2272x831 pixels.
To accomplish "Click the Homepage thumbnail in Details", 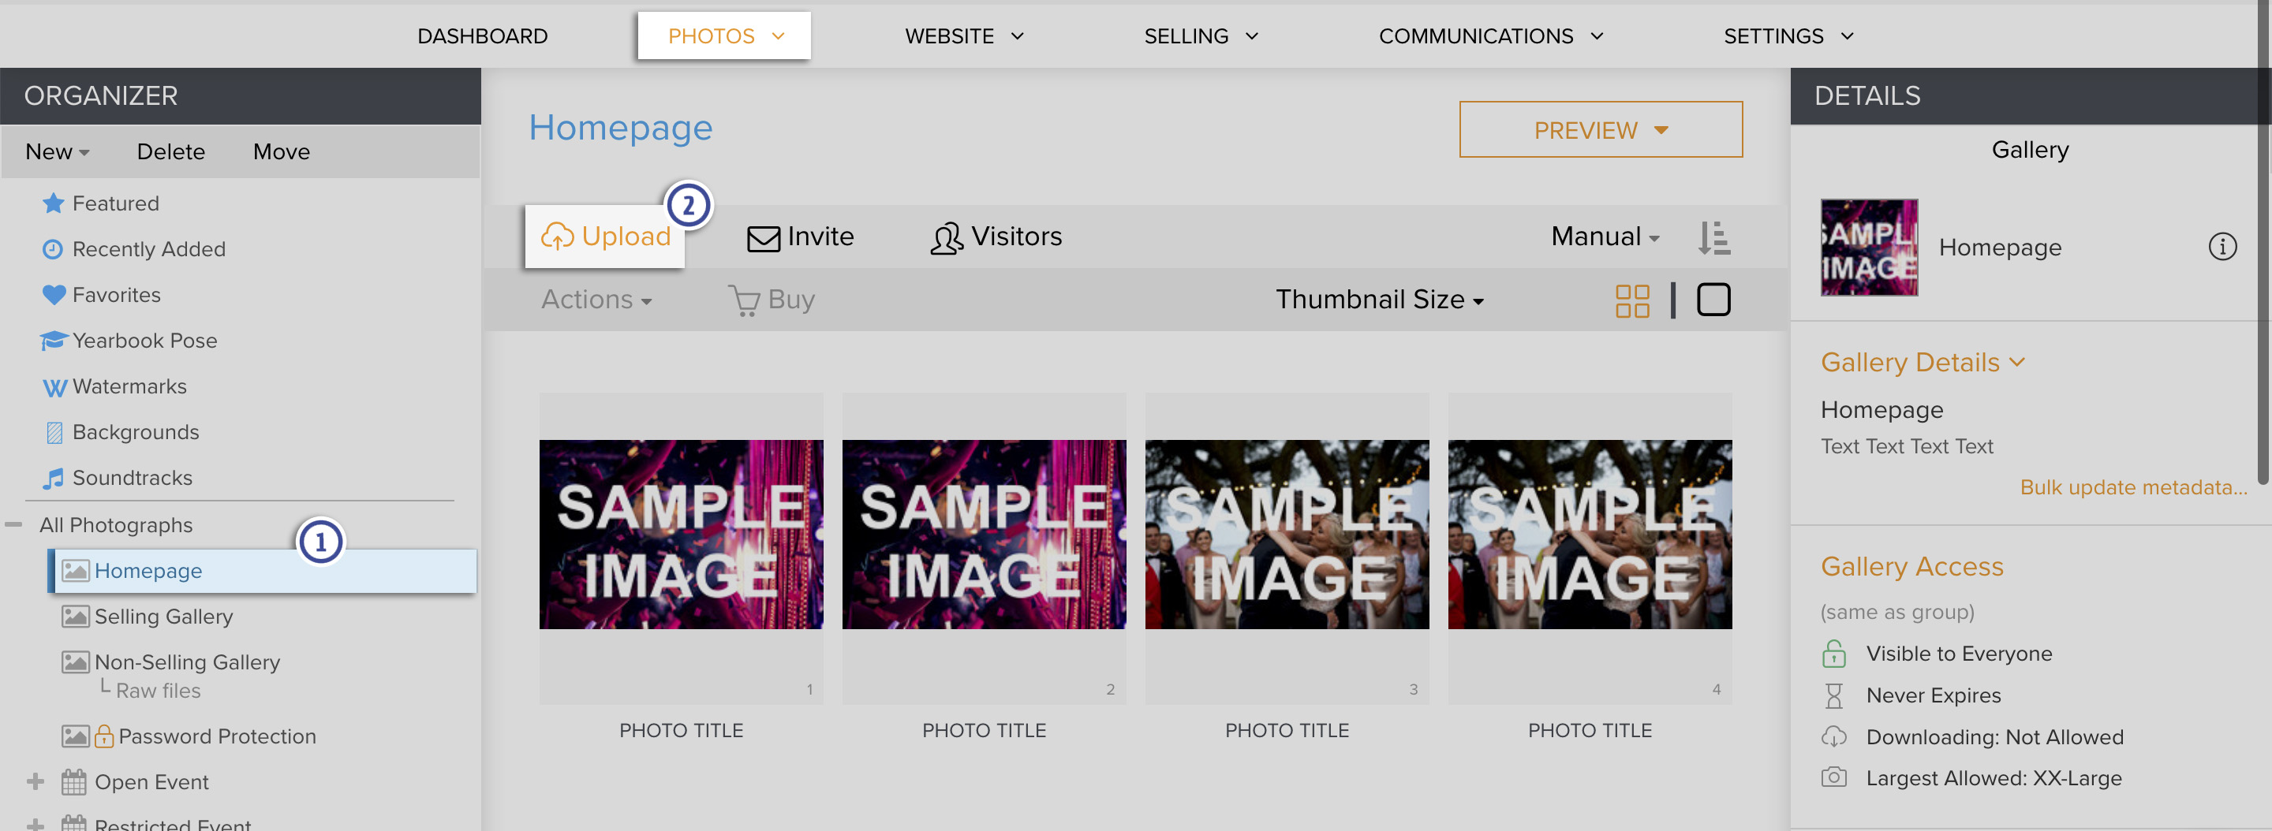I will pos(1869,248).
